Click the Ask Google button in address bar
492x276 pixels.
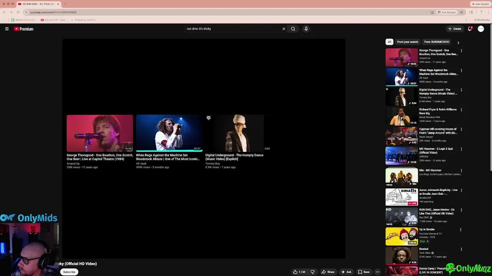(x=447, y=12)
